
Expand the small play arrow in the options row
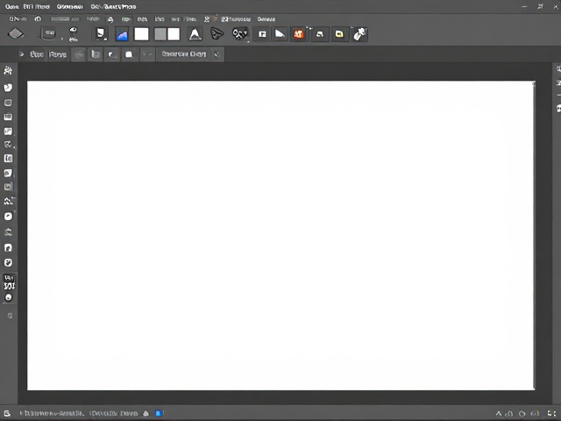coord(22,54)
